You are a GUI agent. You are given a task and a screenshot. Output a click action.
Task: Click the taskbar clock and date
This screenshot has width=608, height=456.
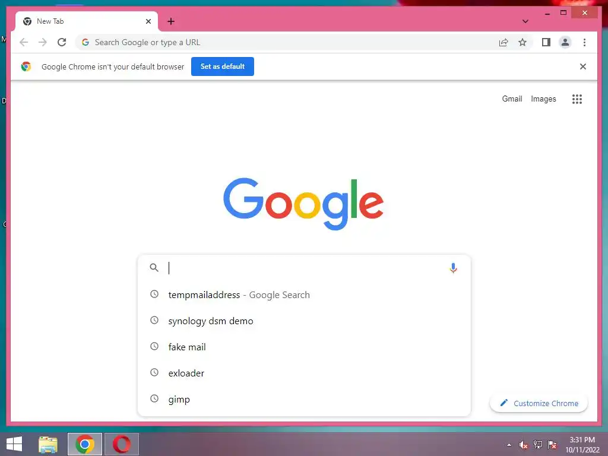[582, 445]
